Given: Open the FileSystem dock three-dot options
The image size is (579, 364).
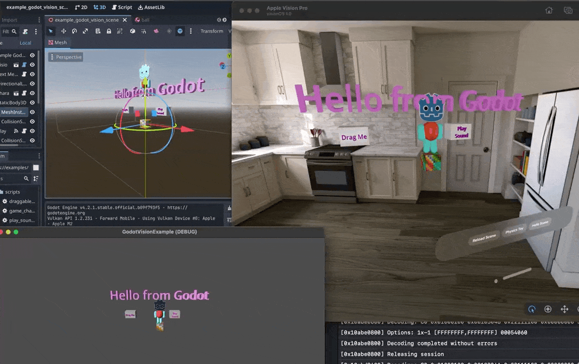Looking at the screenshot, I should [x=39, y=156].
